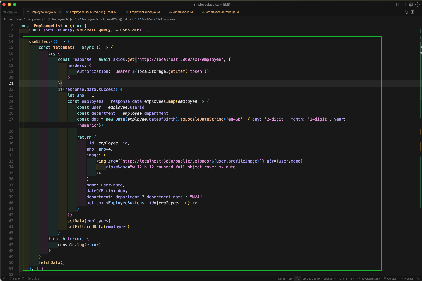Open the editor more actions ellipsis
Viewport: 422px width, 281px height.
[x=418, y=12]
